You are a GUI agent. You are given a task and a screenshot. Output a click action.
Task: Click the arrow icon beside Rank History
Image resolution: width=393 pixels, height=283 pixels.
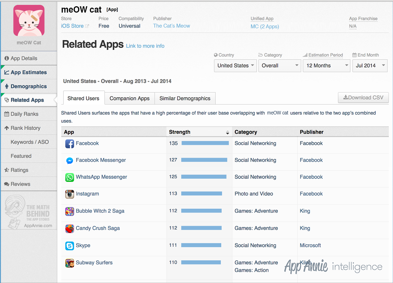coord(7,128)
